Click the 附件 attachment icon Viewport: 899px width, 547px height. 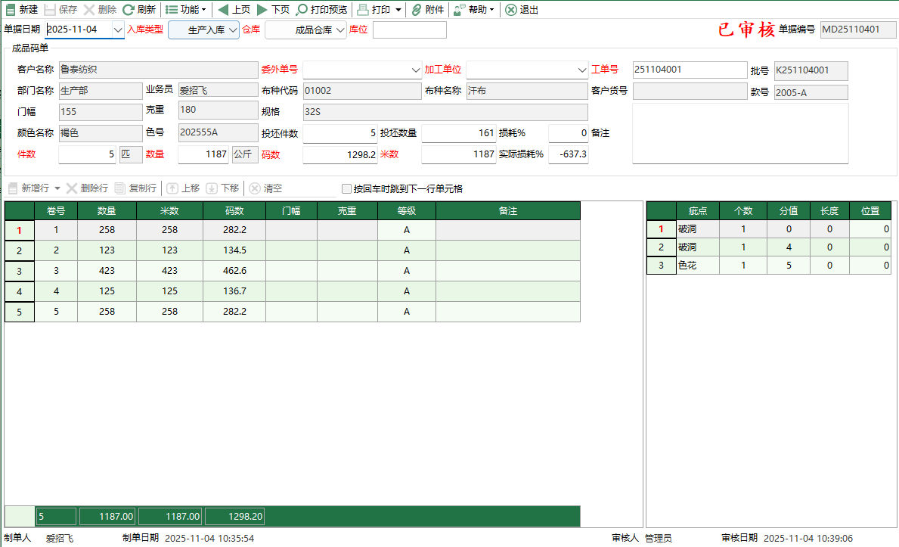[x=427, y=9]
